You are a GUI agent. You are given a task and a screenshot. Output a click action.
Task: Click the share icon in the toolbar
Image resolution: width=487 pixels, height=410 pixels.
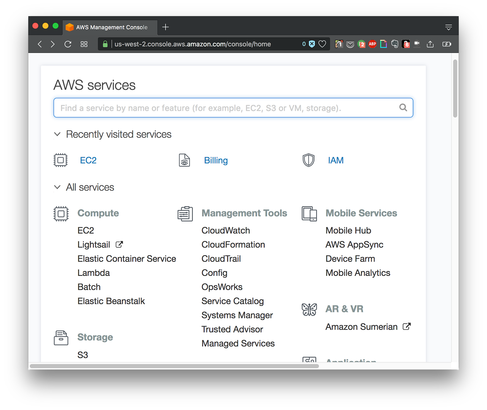coord(430,44)
